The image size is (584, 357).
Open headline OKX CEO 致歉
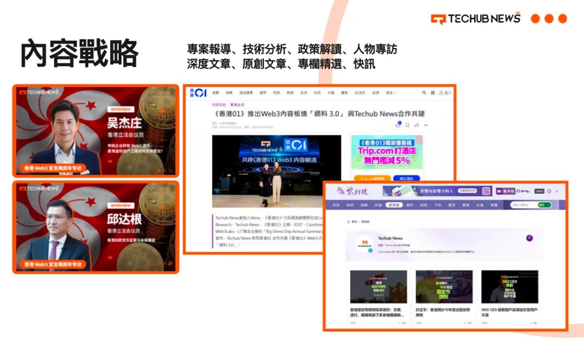pos(509,312)
